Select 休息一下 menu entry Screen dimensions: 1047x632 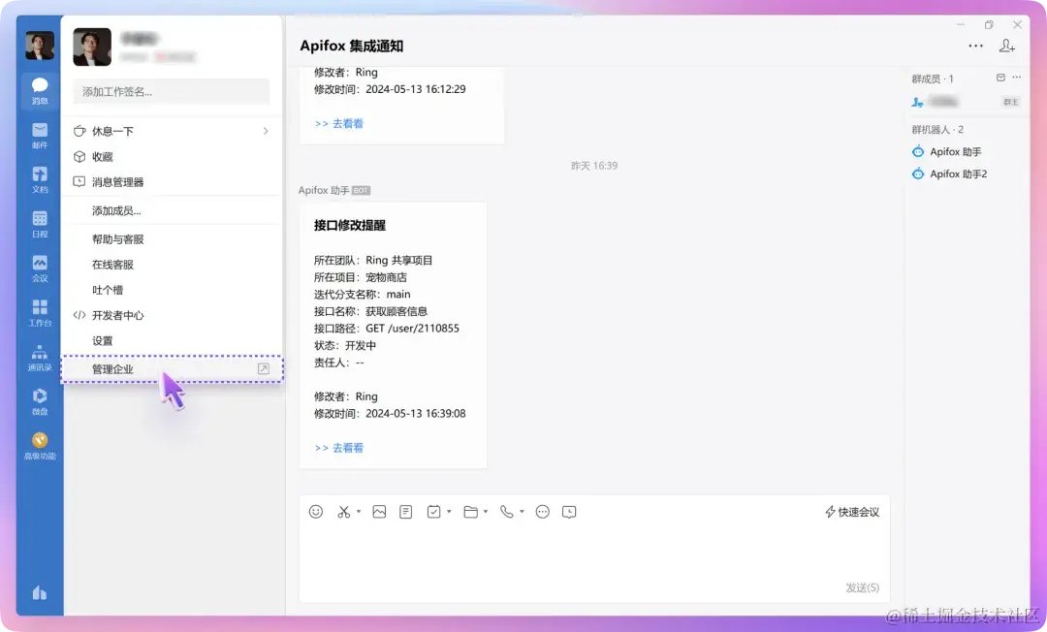pyautogui.click(x=172, y=131)
